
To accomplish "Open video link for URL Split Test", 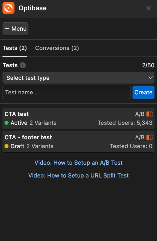I will (78, 175).
